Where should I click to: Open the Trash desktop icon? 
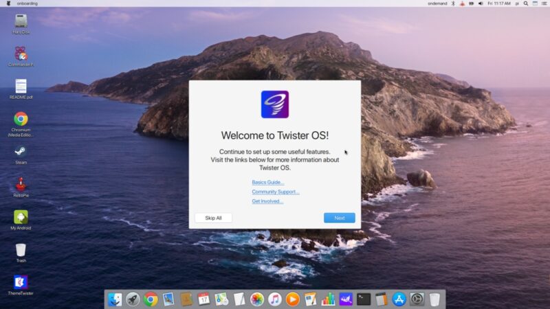pos(21,253)
